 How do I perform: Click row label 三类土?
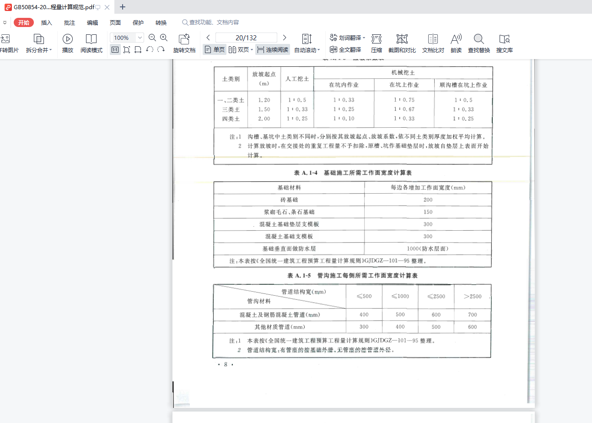click(x=231, y=110)
